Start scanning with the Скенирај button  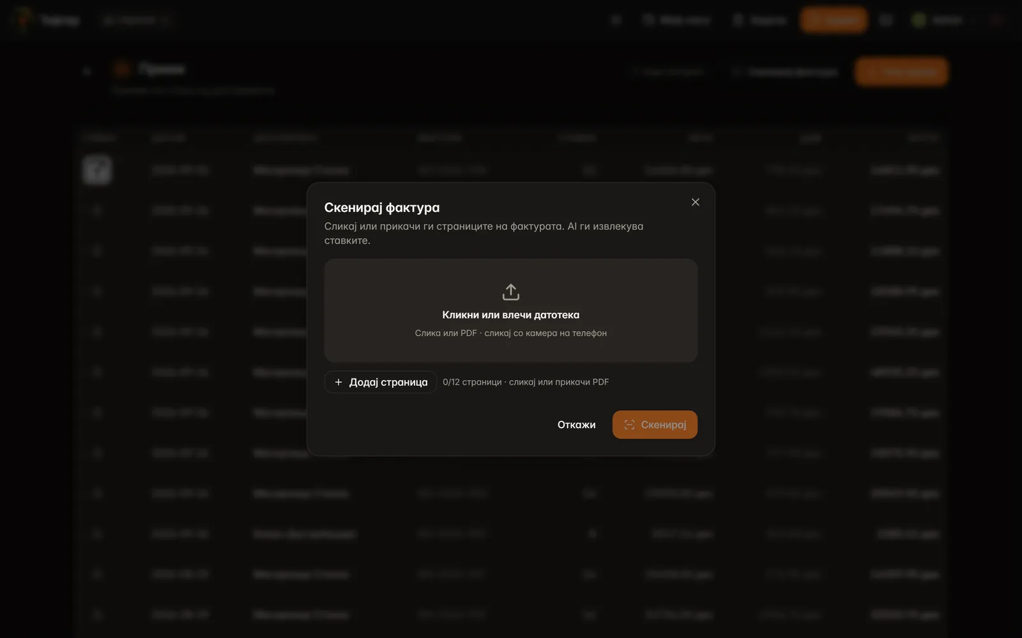click(655, 425)
